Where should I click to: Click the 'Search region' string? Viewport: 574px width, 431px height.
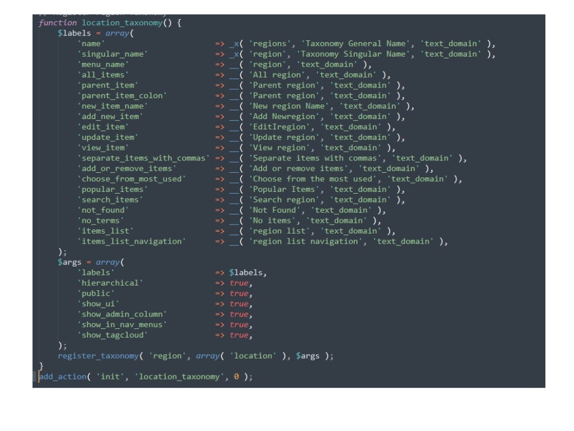tap(284, 200)
